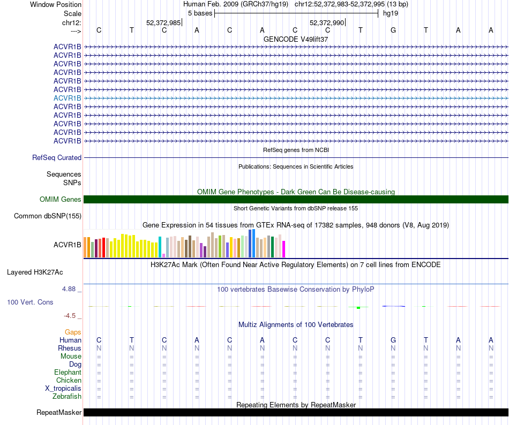Open 100 vertebrates Basewise Conservation by PhyloP title
This screenshot has width=509, height=425.
[296, 290]
